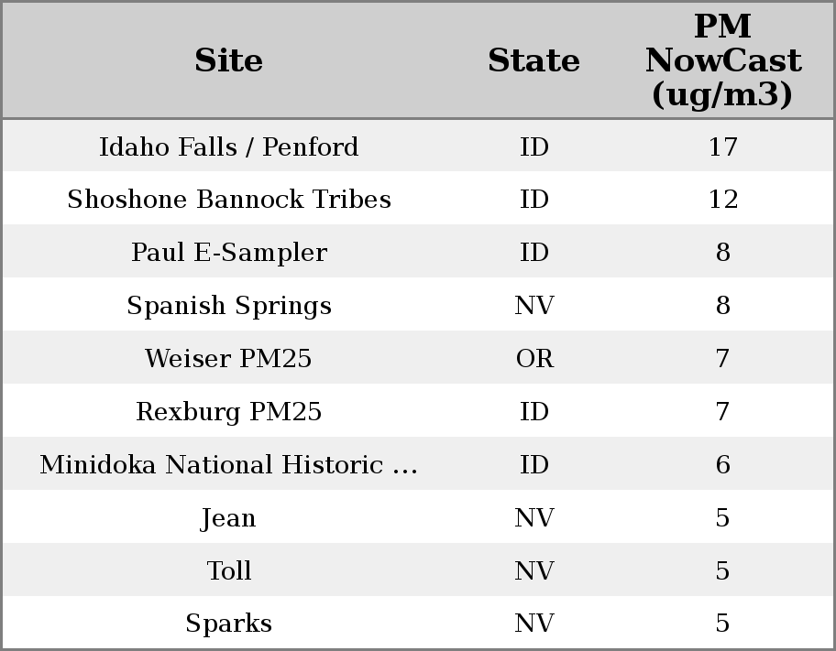Viewport: 836px width, 651px height.
Task: Open the truncated Minidoka National Historic entry
Action: pyautogui.click(x=229, y=465)
